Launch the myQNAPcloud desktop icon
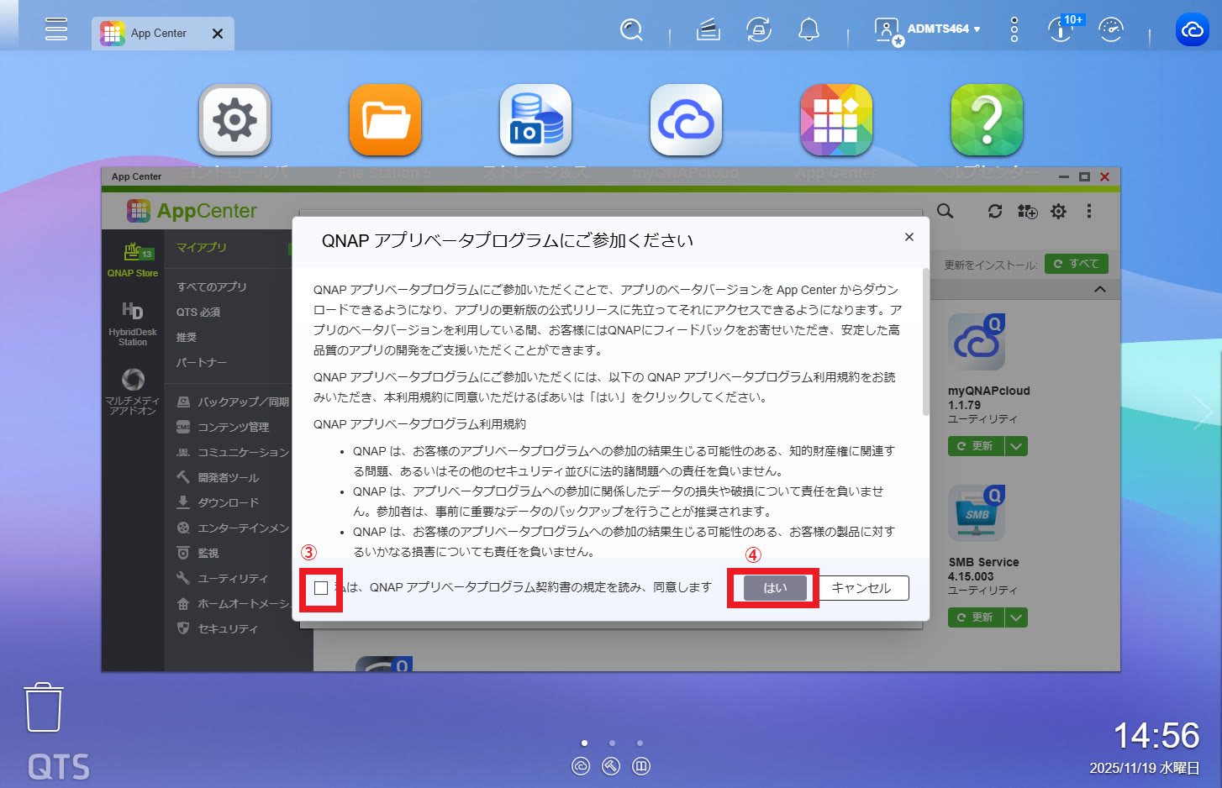This screenshot has height=788, width=1222. click(x=686, y=120)
